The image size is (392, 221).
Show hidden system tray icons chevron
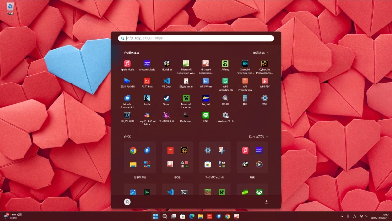click(342, 216)
